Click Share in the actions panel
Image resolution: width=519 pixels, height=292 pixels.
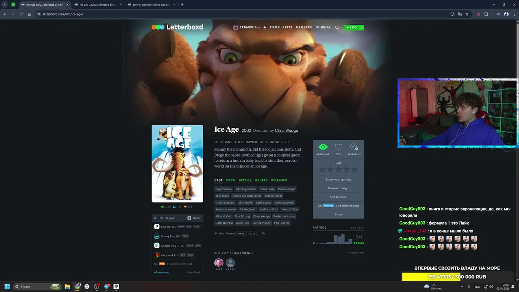[339, 215]
